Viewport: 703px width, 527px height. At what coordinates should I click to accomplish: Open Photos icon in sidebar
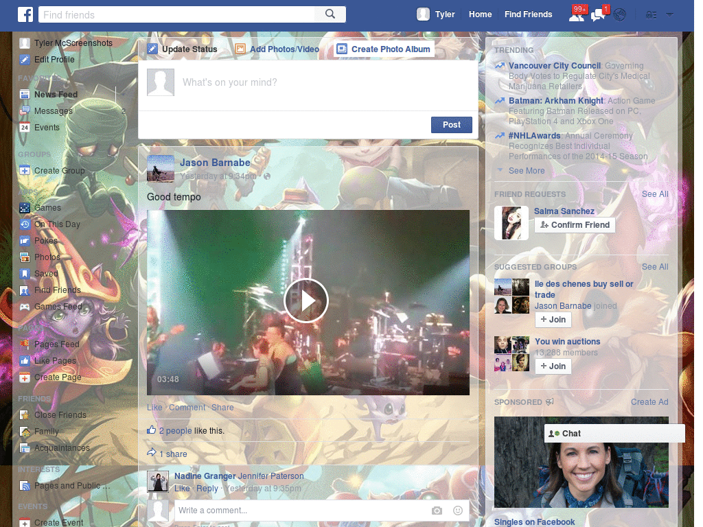coord(25,257)
